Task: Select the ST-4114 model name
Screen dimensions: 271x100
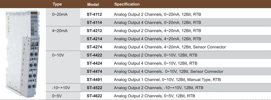Action: coord(94,22)
